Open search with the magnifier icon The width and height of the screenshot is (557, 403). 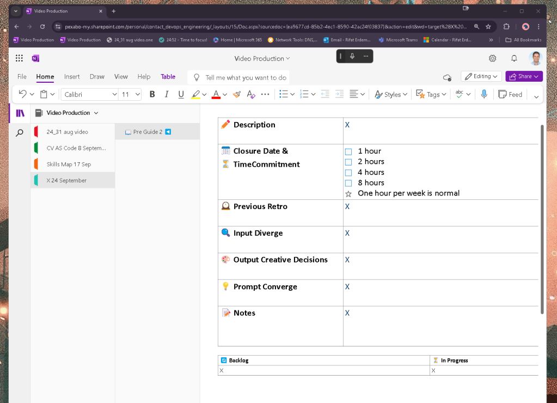pos(20,133)
